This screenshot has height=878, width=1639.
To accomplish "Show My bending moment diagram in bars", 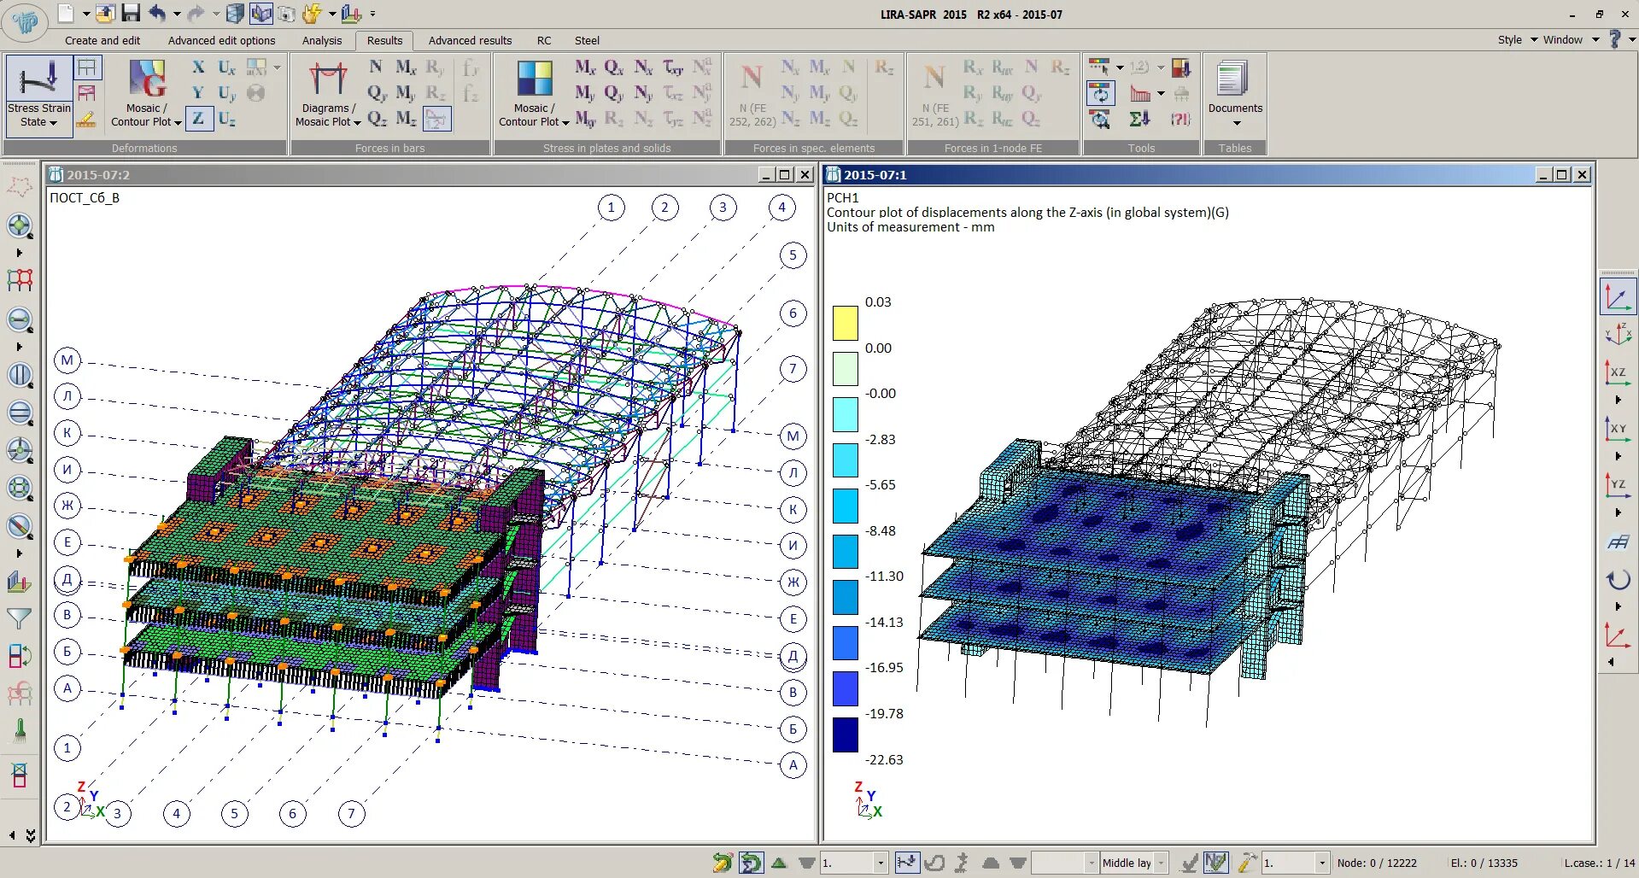I will point(406,93).
